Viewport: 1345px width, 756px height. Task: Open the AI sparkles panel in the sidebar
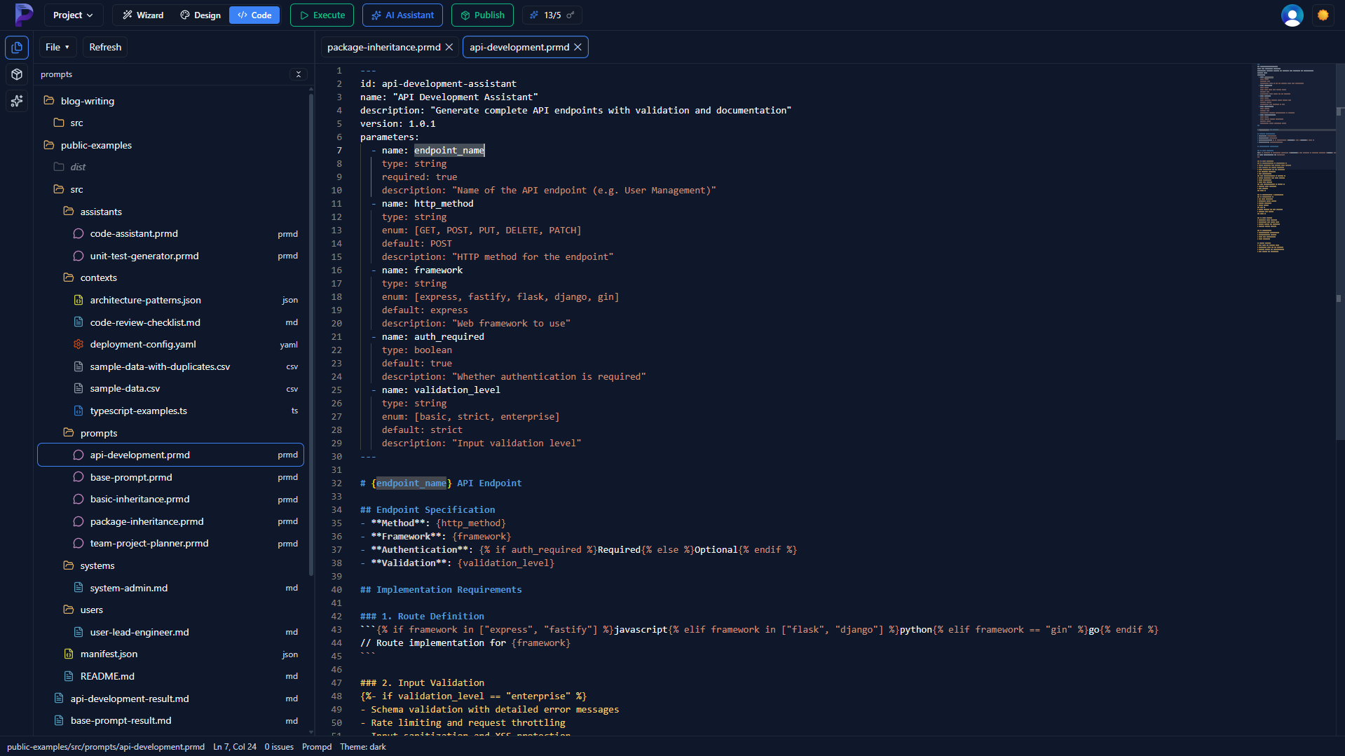(16, 102)
